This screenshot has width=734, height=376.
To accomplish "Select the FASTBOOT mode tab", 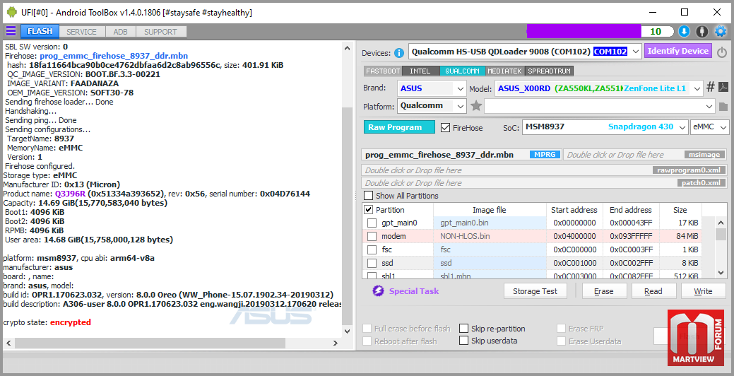I will coord(383,71).
